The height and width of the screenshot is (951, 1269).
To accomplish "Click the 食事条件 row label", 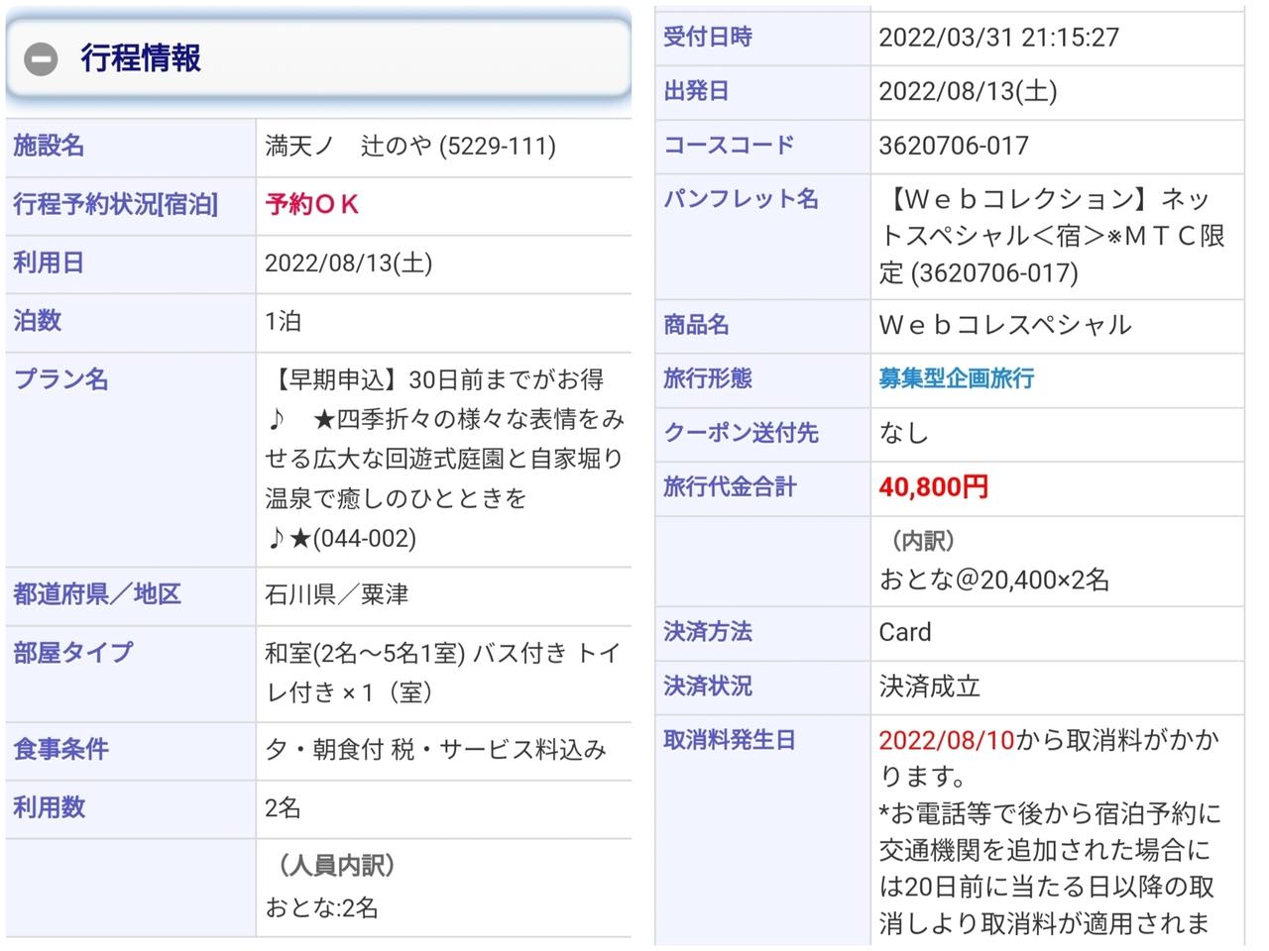I will [60, 750].
